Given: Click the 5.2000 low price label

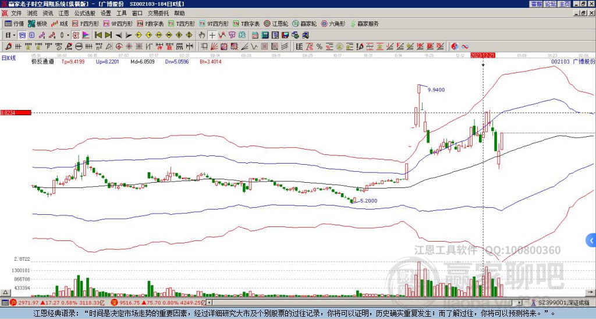Looking at the screenshot, I should point(368,200).
